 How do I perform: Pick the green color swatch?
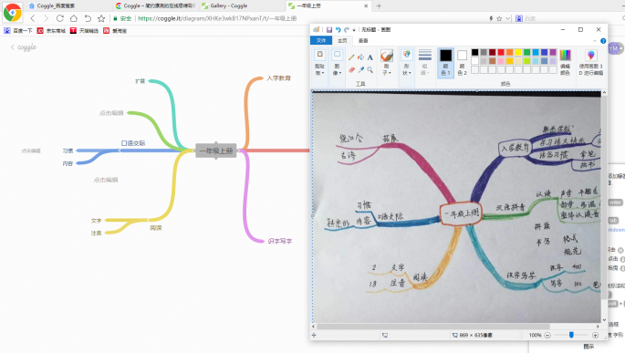(x=527, y=52)
